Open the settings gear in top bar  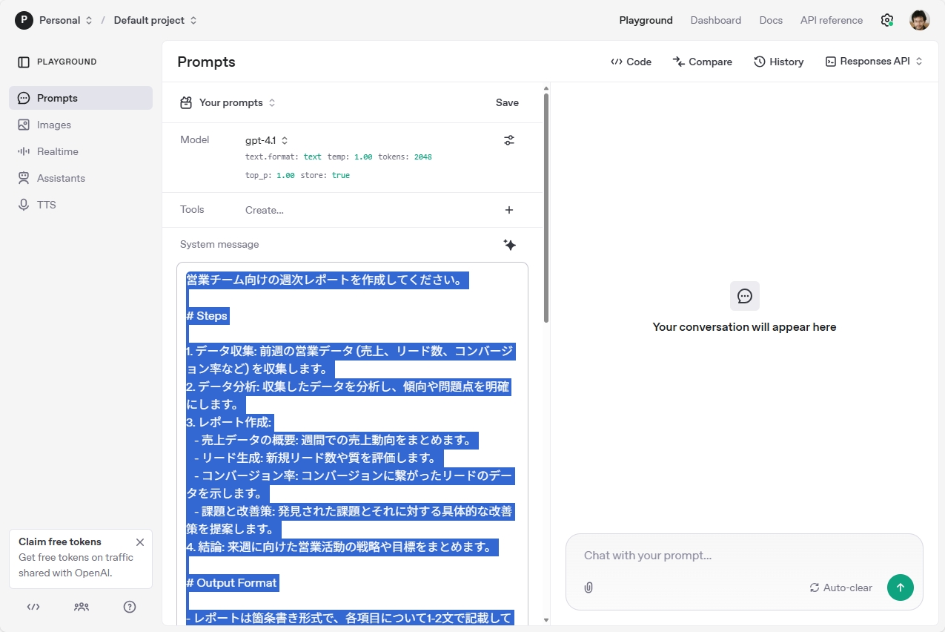pos(886,20)
